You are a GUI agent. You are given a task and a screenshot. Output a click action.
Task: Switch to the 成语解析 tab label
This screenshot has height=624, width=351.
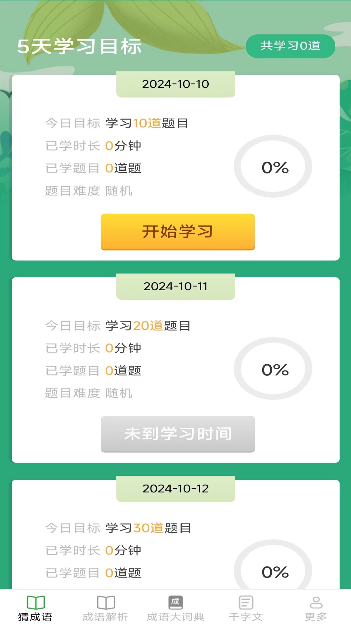tap(105, 617)
